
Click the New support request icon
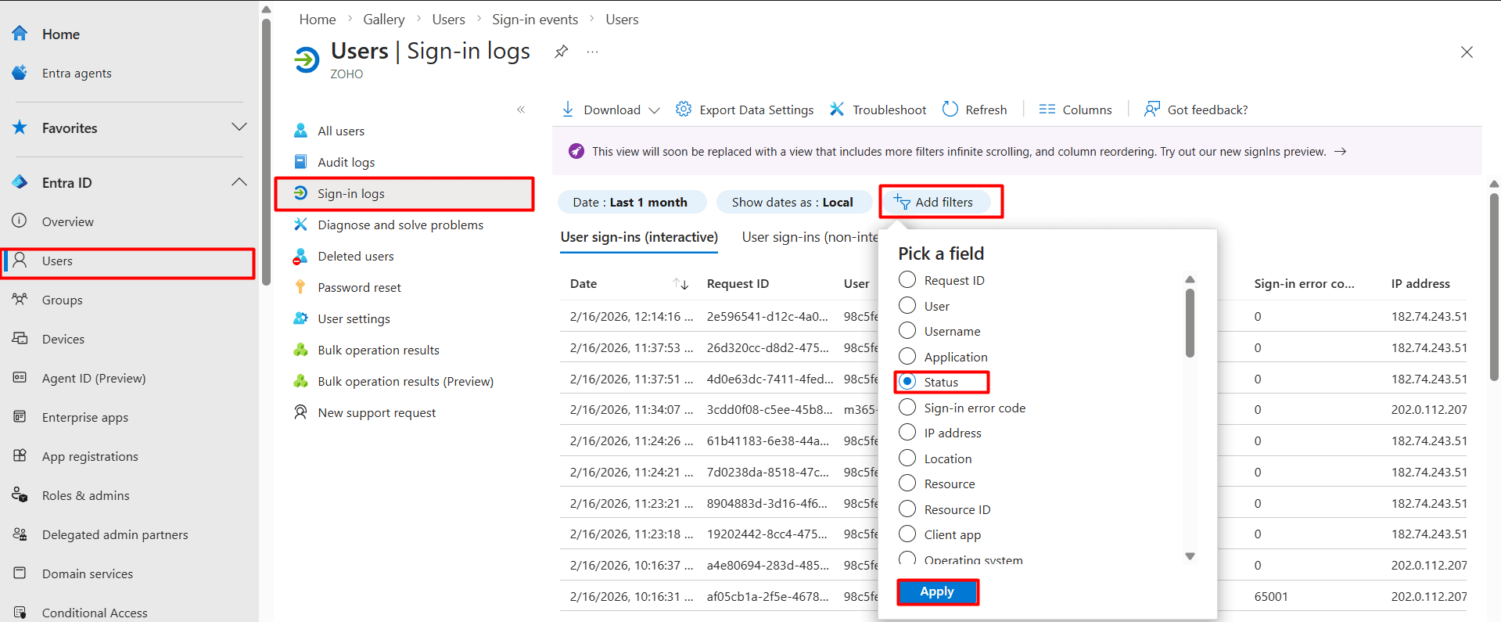300,412
